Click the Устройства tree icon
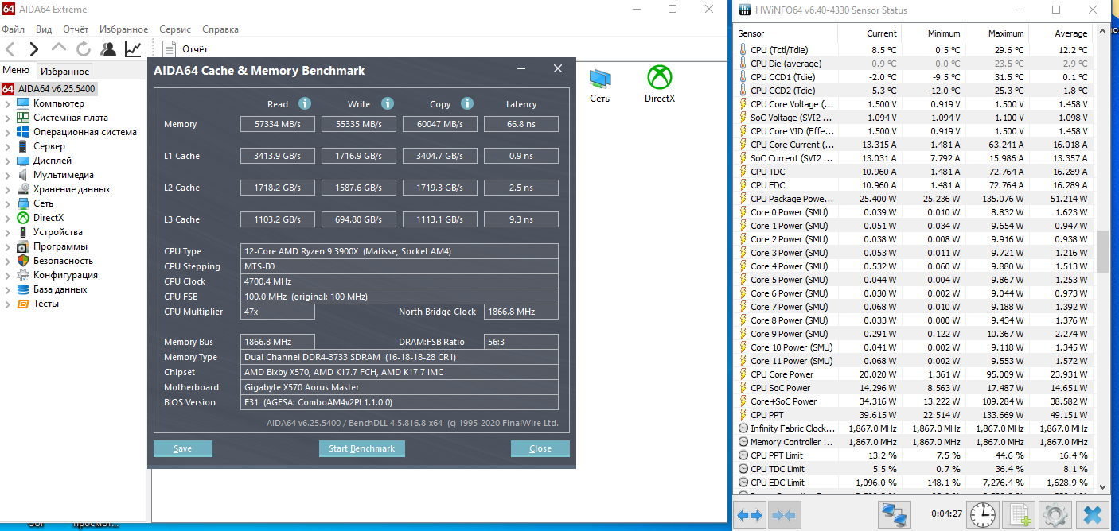The width and height of the screenshot is (1119, 531). [x=22, y=232]
